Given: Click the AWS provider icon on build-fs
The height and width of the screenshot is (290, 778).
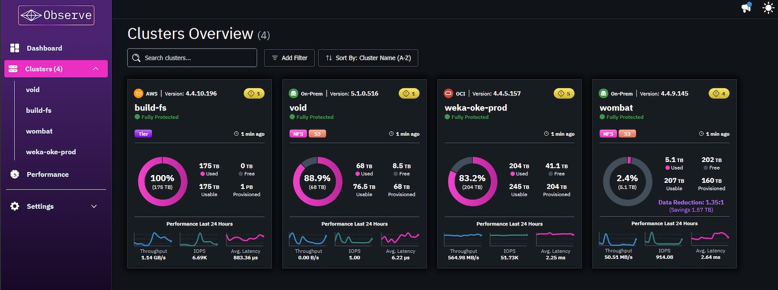Looking at the screenshot, I should coord(138,94).
